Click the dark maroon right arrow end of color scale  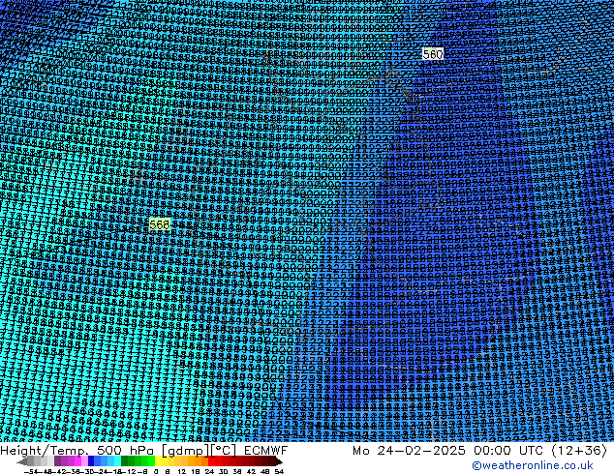279,461
